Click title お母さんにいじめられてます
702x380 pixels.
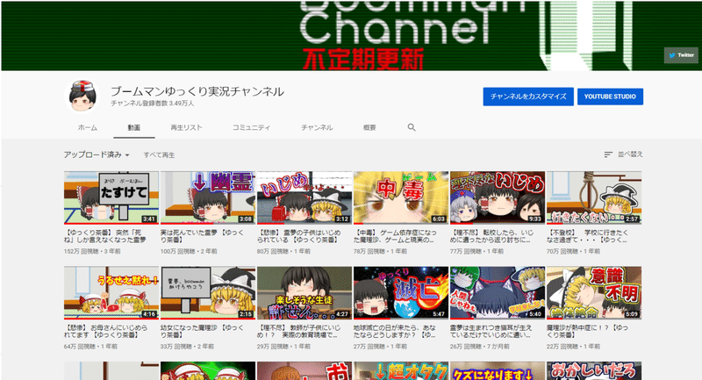[105, 331]
